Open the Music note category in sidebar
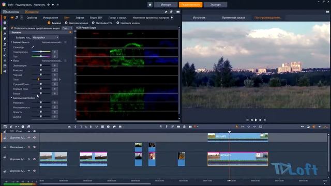The height and width of the screenshot is (186, 331). pyautogui.click(x=5, y=44)
